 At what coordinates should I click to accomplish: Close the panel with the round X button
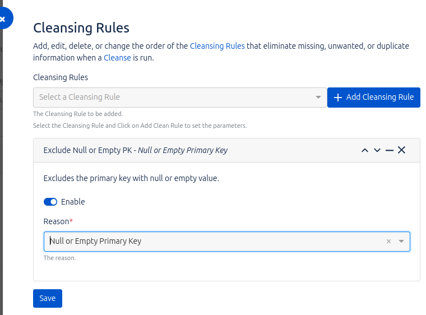point(3,19)
